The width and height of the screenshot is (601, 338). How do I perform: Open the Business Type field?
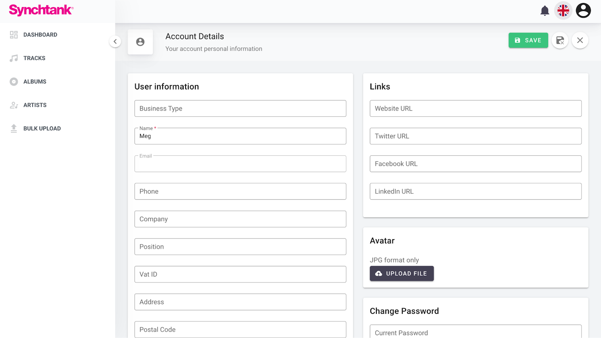coord(240,109)
